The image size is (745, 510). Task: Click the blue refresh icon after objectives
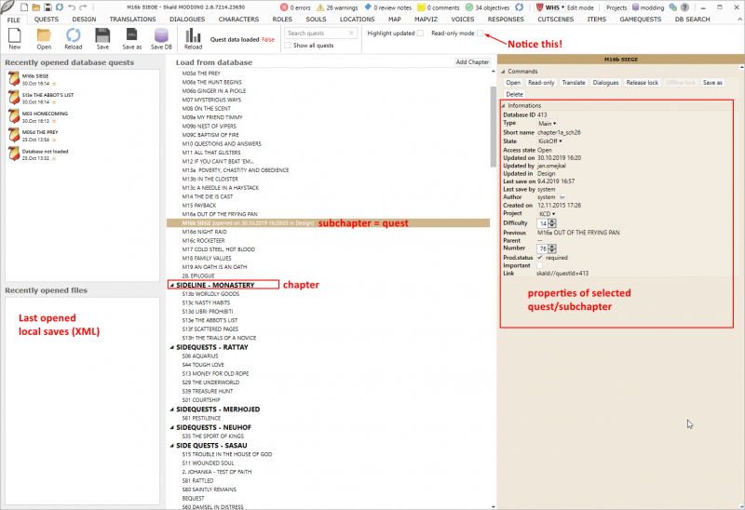(x=520, y=7)
